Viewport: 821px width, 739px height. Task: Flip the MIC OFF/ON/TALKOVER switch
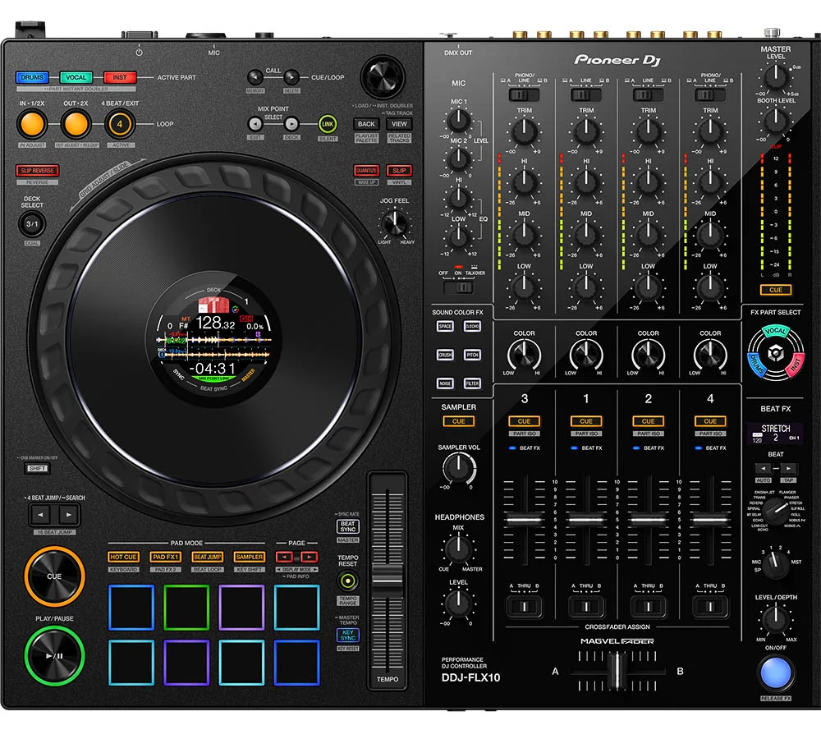pos(458,287)
